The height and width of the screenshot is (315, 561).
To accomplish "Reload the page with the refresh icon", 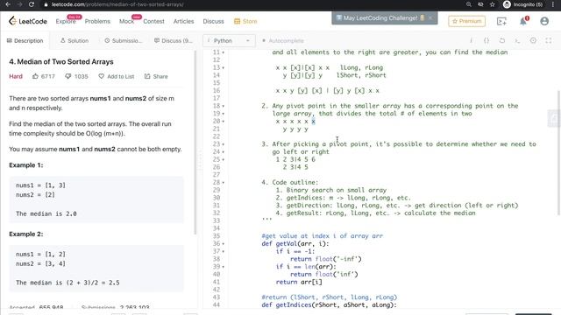I will pyautogui.click(x=32, y=4).
